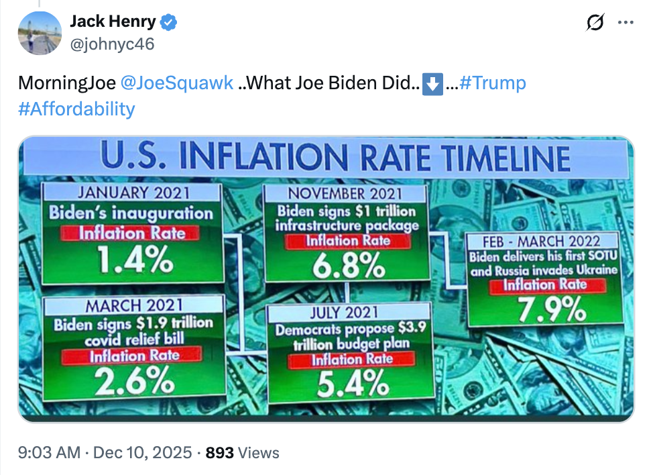Screen dimensions: 653x475
Task: Click the 7.9% inflation rate figure
Action: click(544, 310)
